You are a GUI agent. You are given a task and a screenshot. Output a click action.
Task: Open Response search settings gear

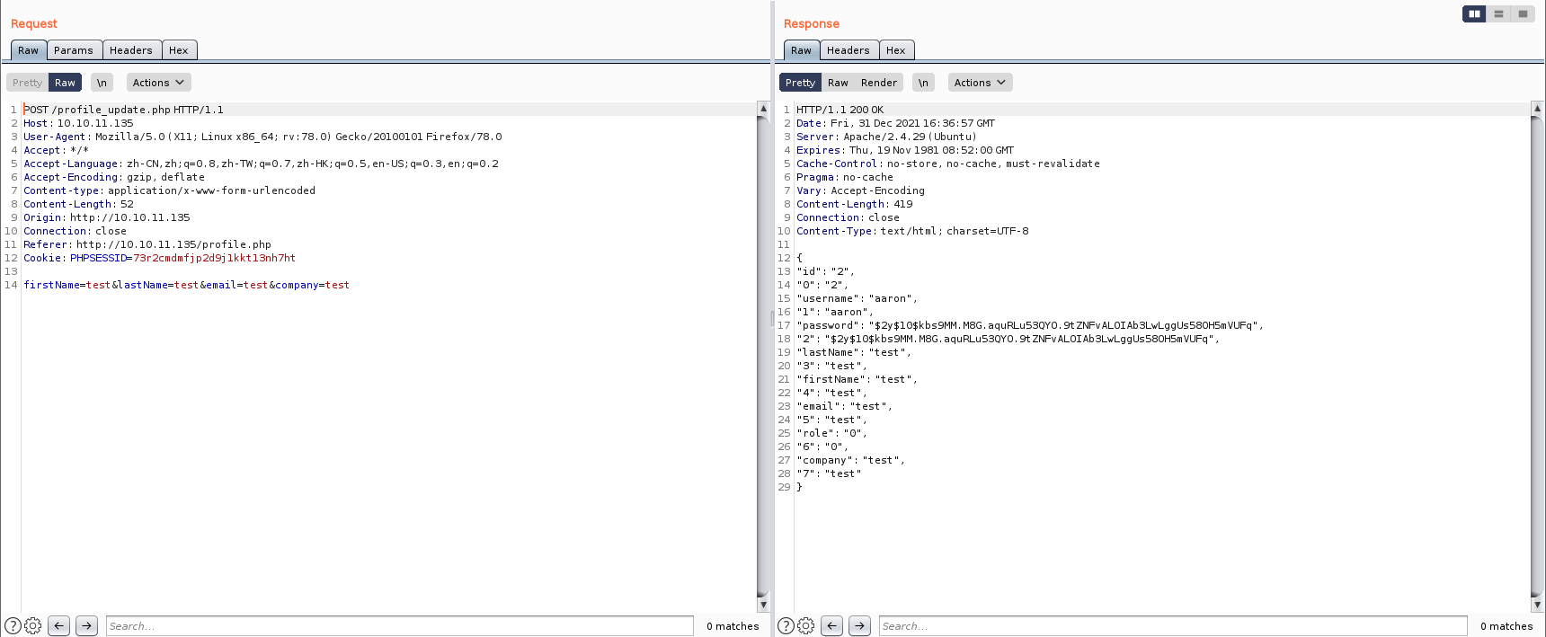806,626
